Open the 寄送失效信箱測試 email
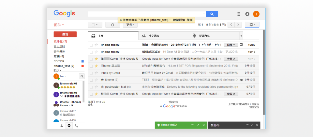 173,87
